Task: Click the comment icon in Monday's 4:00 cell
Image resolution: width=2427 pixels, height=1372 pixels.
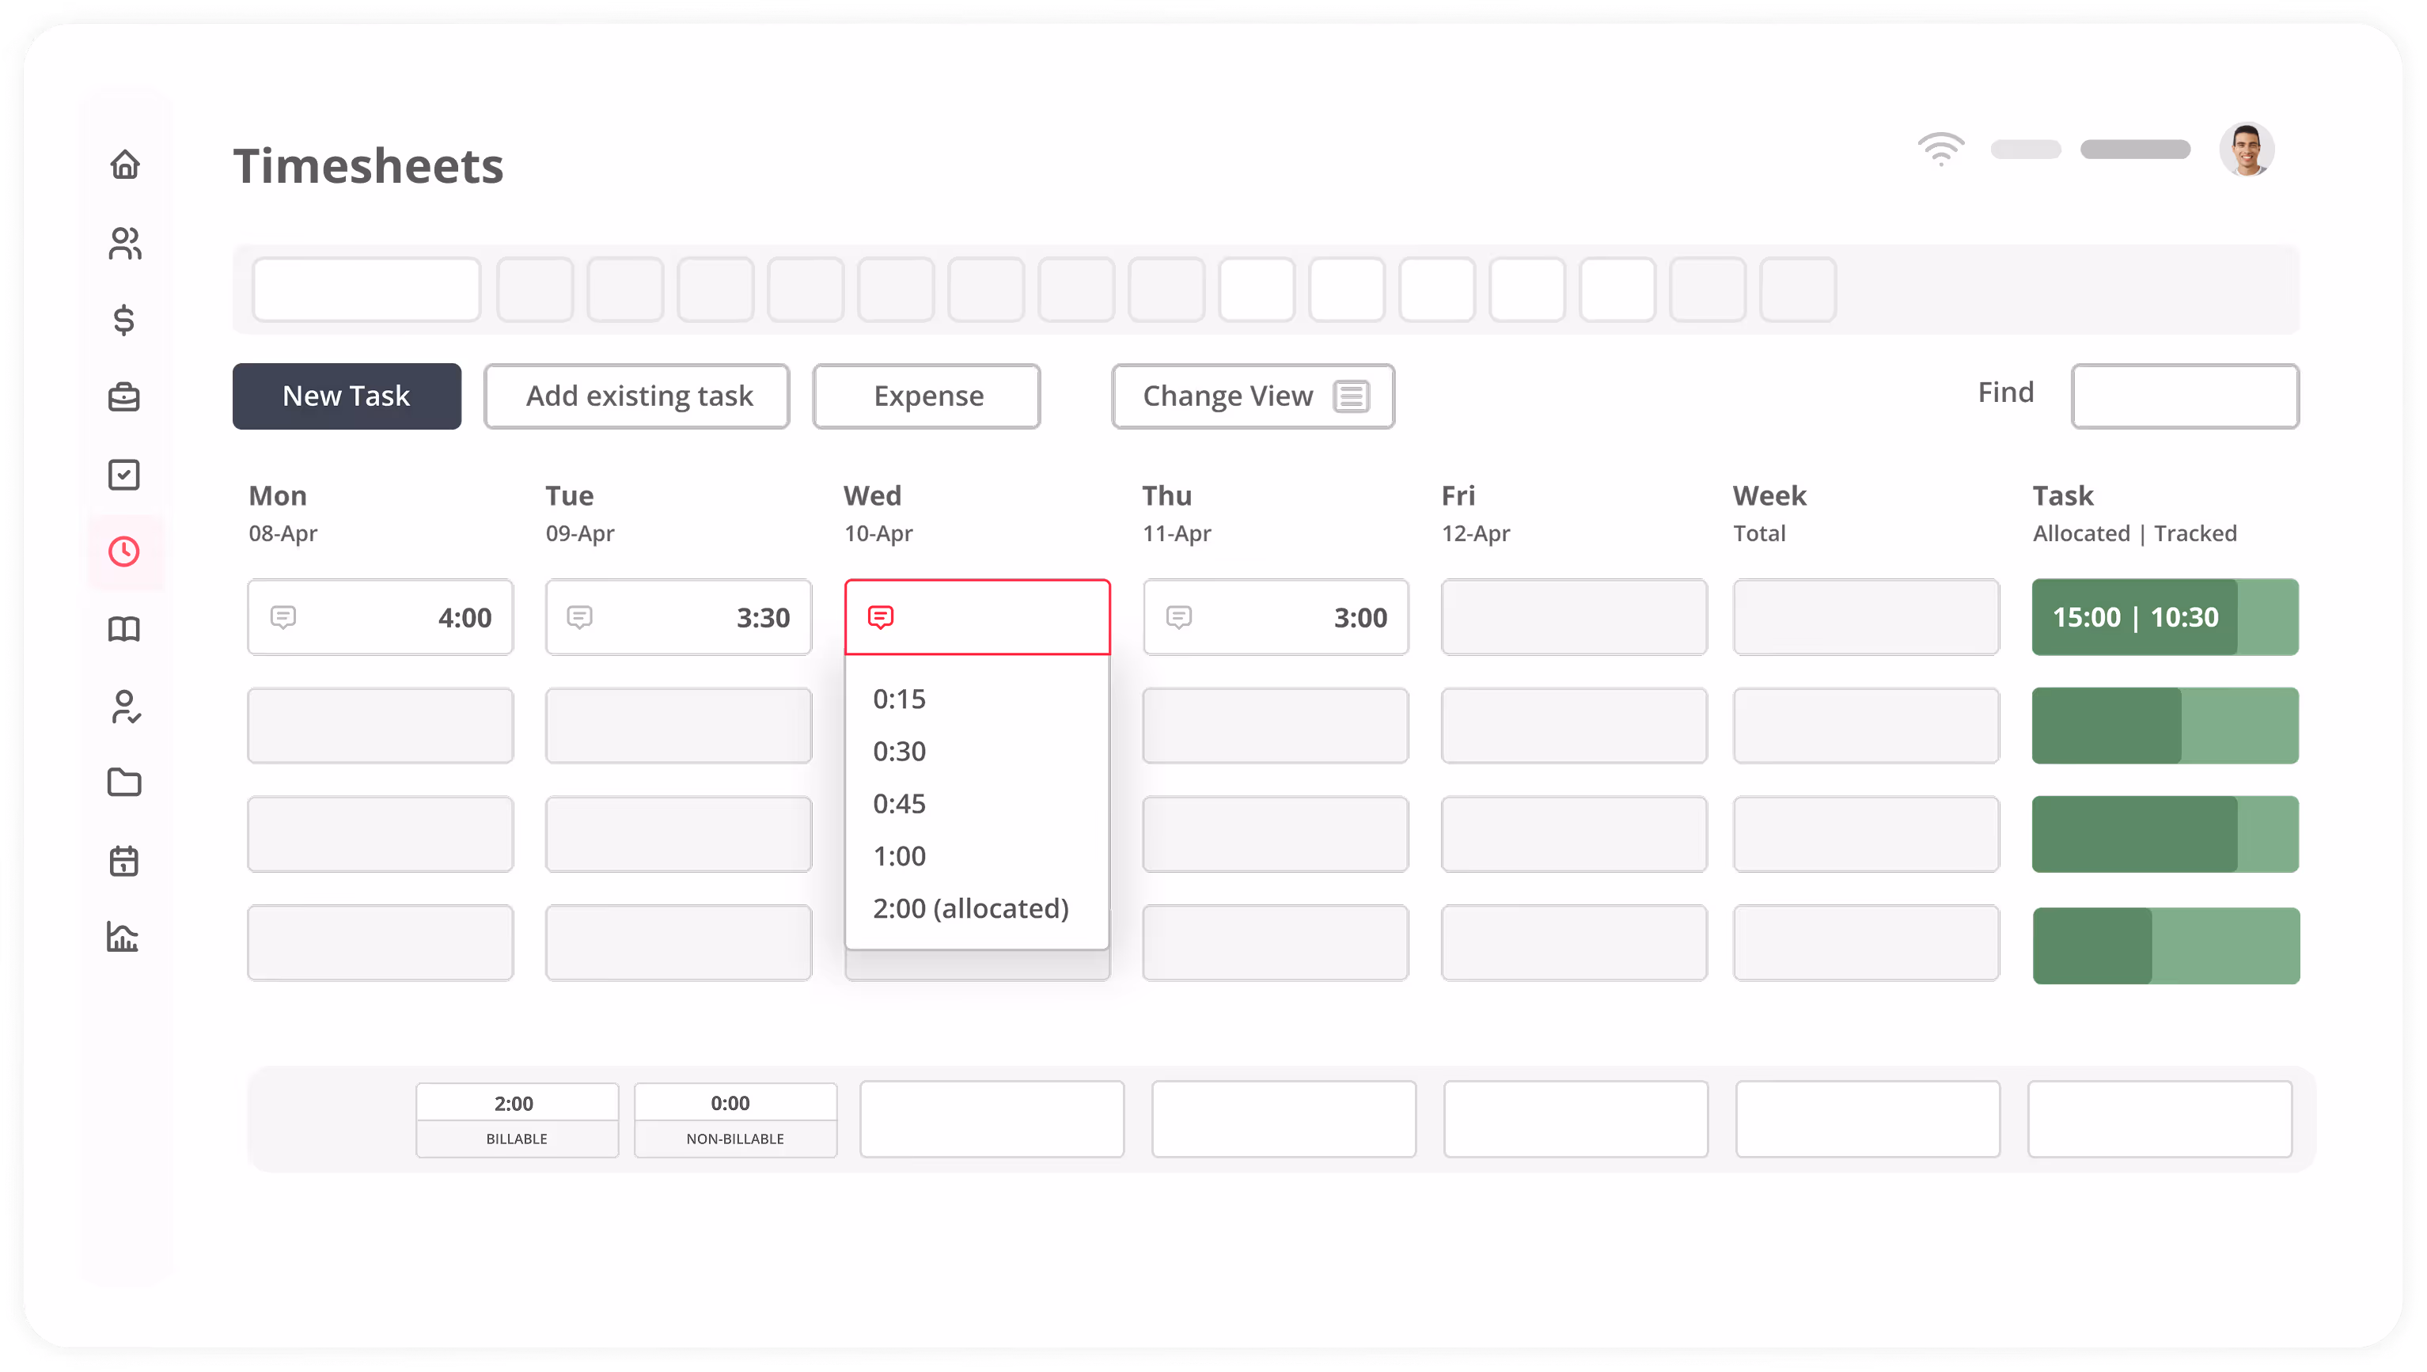Action: point(283,617)
